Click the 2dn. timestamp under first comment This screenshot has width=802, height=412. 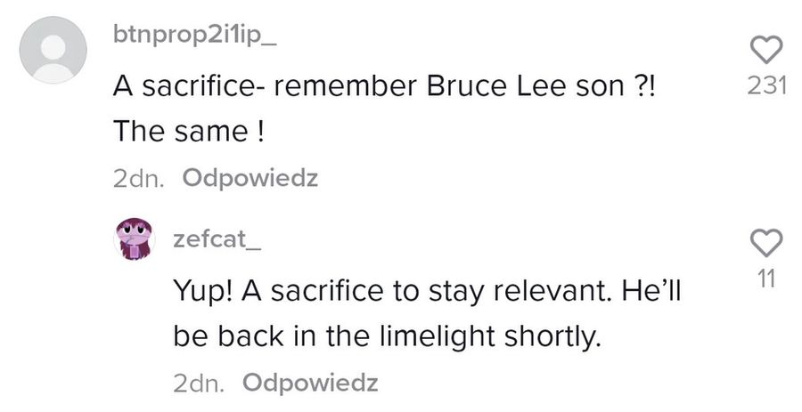tap(139, 179)
